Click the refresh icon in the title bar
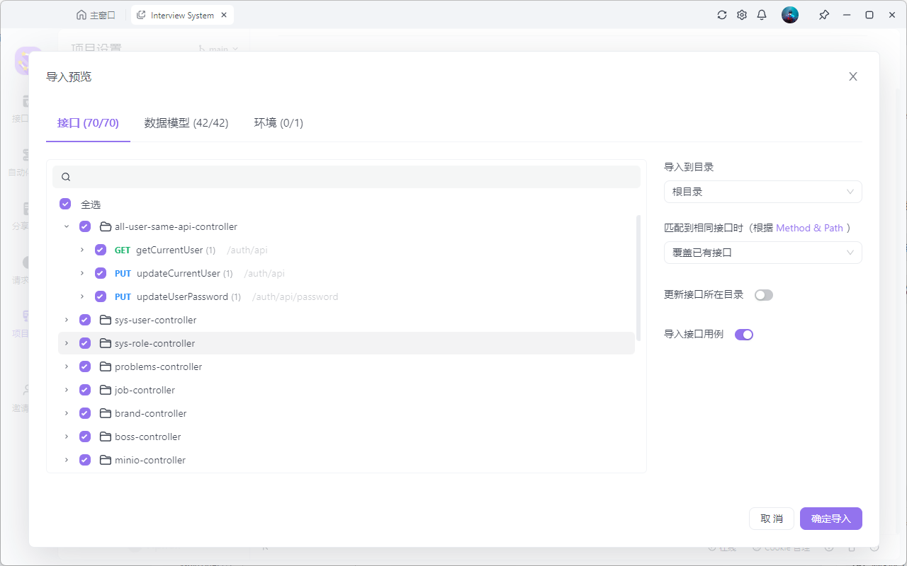Screen dimensions: 907x566 click(x=721, y=14)
